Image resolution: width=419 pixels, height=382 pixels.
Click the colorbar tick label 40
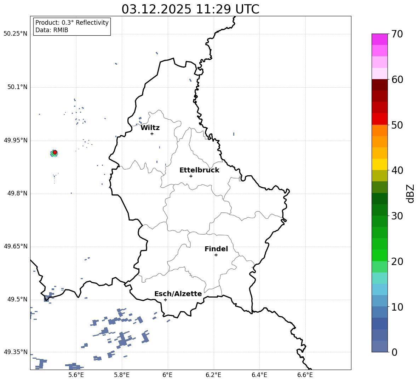[397, 170]
